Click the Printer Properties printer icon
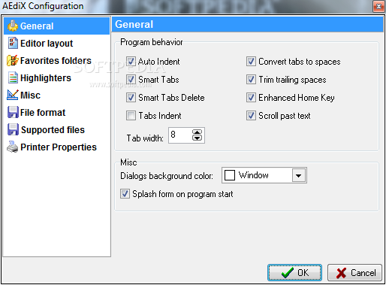Image resolution: width=386 pixels, height=285 pixels. click(13, 147)
